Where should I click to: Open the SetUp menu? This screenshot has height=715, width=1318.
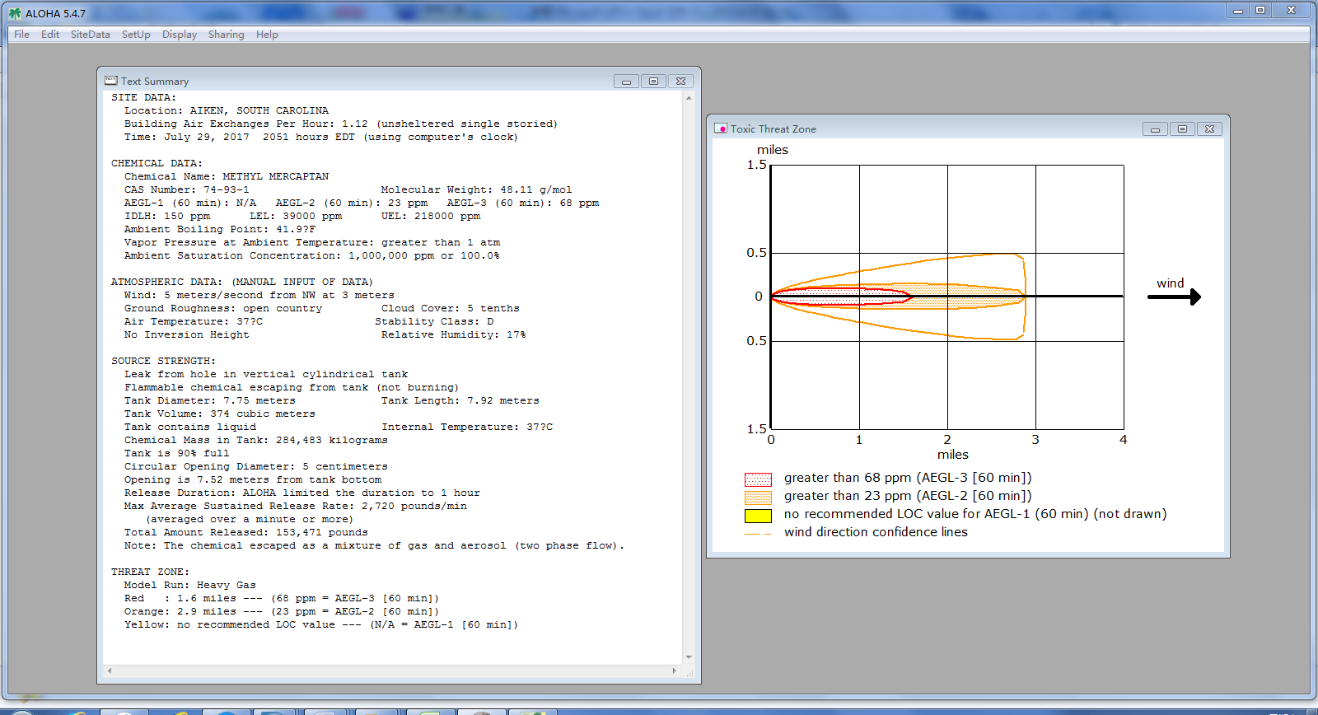click(x=136, y=35)
